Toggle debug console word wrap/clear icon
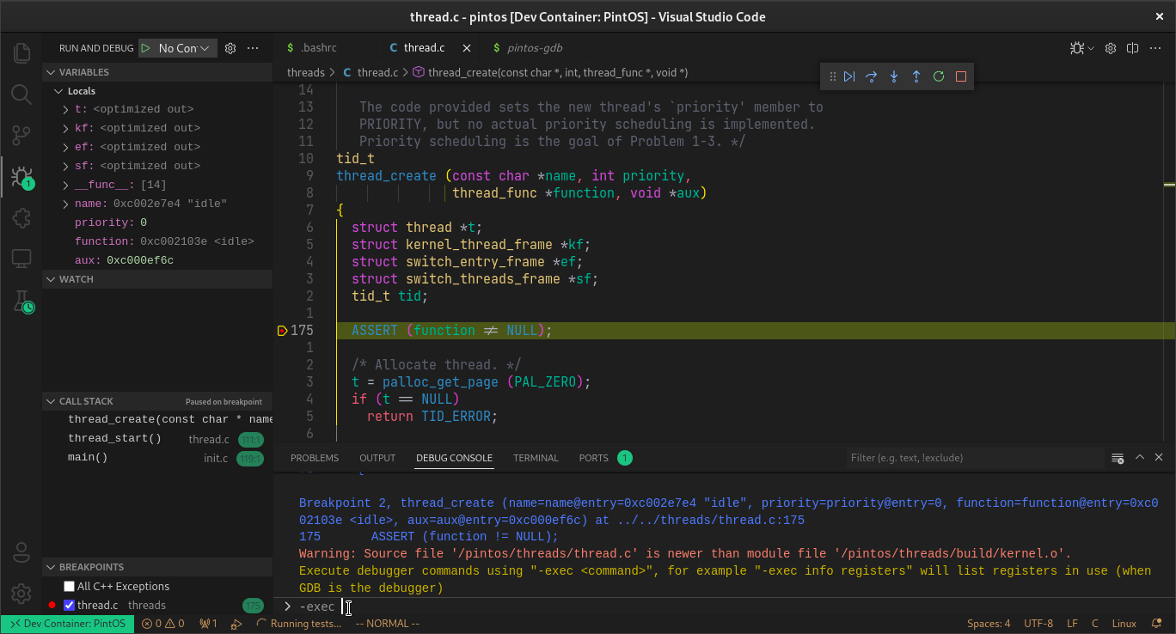The width and height of the screenshot is (1176, 634). tap(1118, 458)
